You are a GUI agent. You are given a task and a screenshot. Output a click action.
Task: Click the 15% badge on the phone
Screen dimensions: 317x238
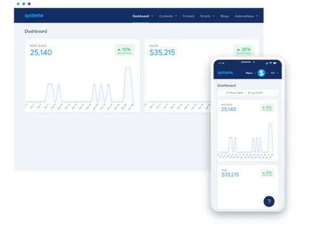coord(268,108)
